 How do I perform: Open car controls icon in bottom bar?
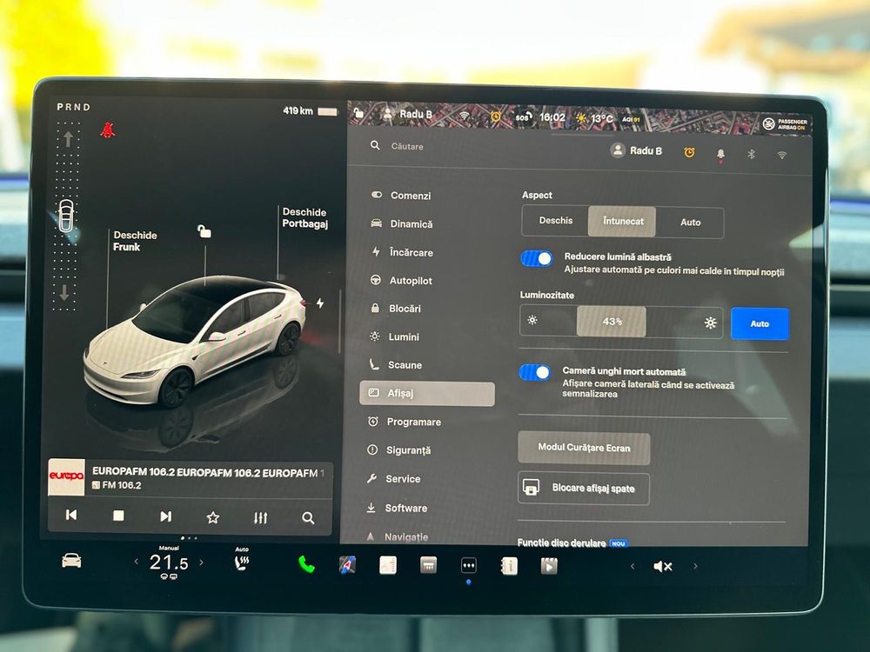coord(71,561)
